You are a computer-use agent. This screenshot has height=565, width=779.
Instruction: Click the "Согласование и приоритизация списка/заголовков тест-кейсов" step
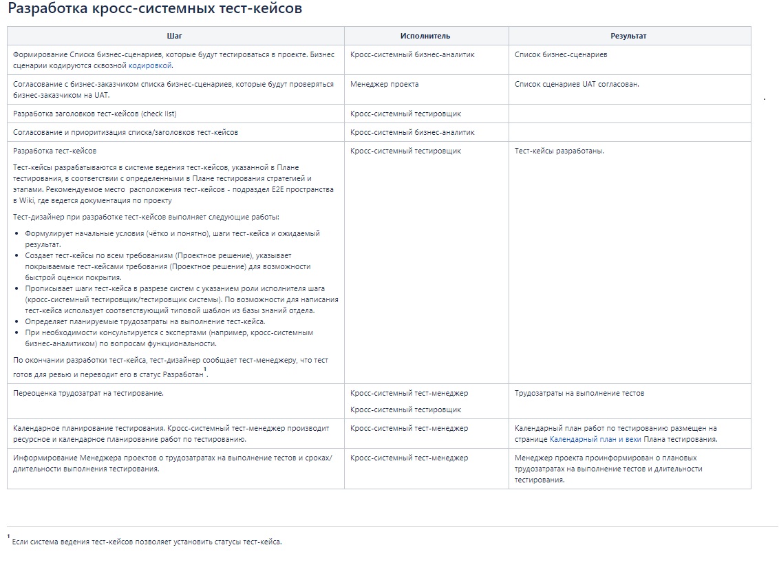[126, 132]
